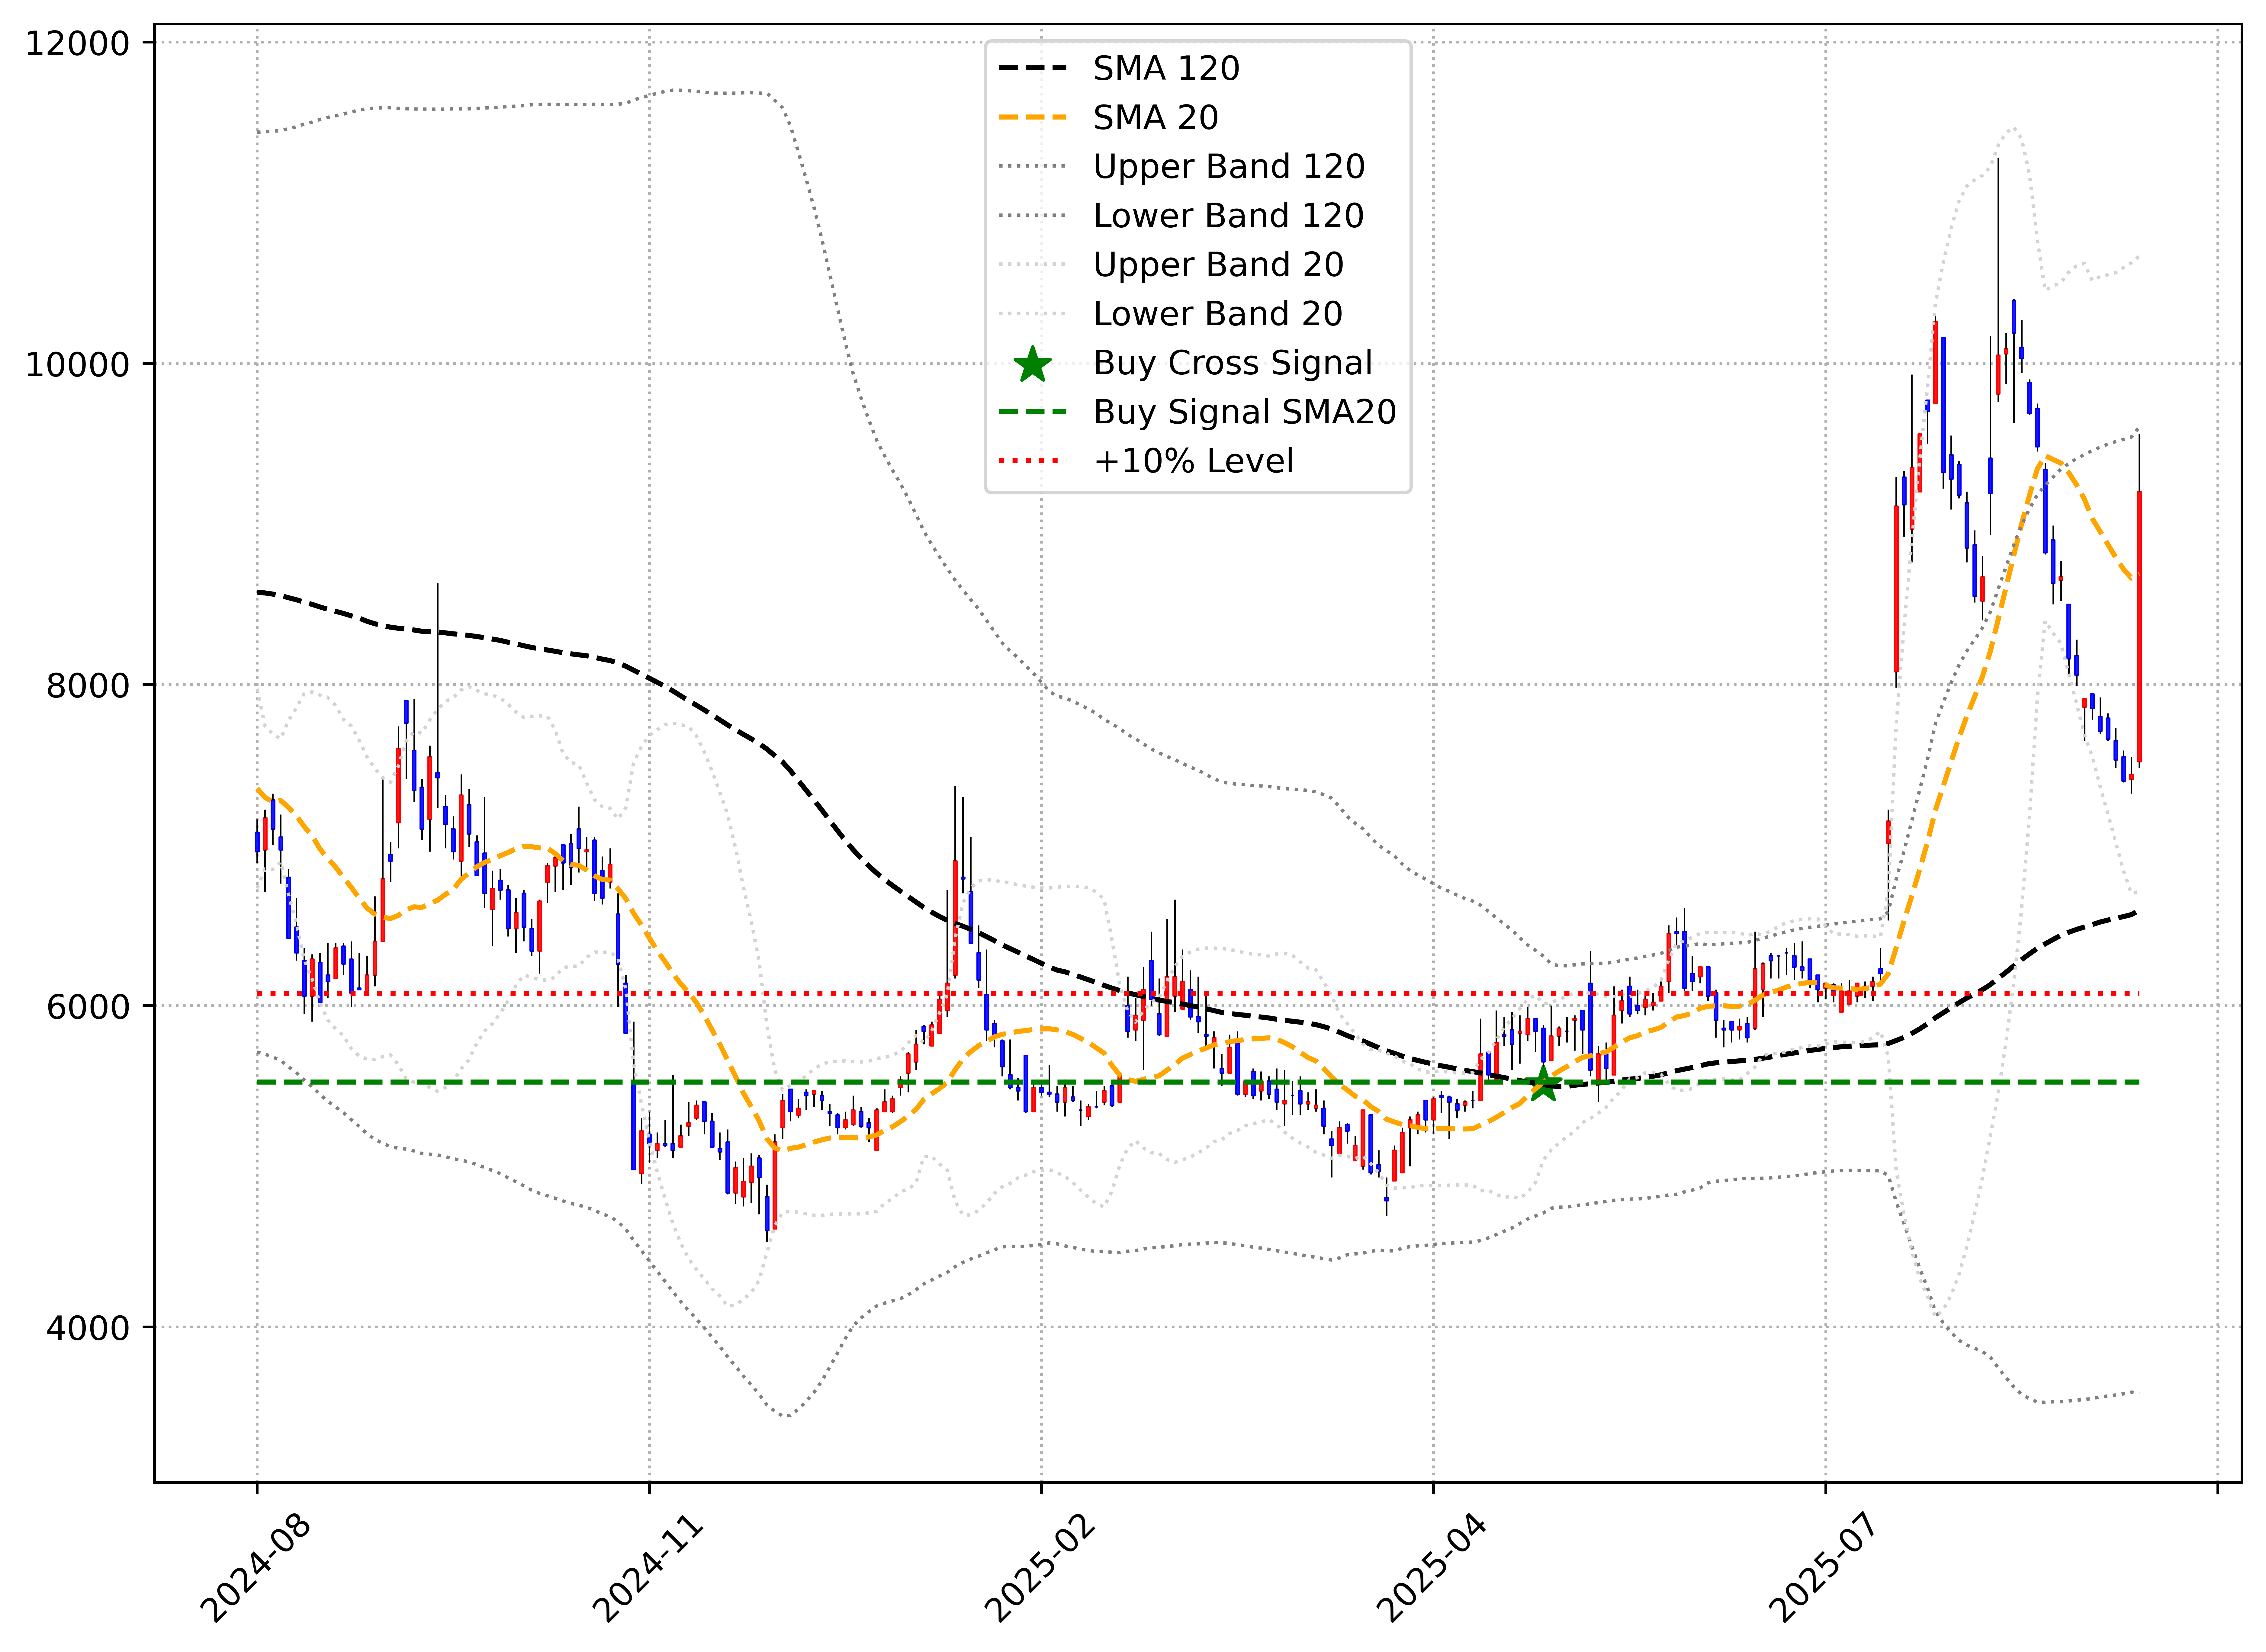Image resolution: width=2266 pixels, height=1652 pixels.
Task: Click the 4000 y-axis tick label
Action: pos(88,1328)
